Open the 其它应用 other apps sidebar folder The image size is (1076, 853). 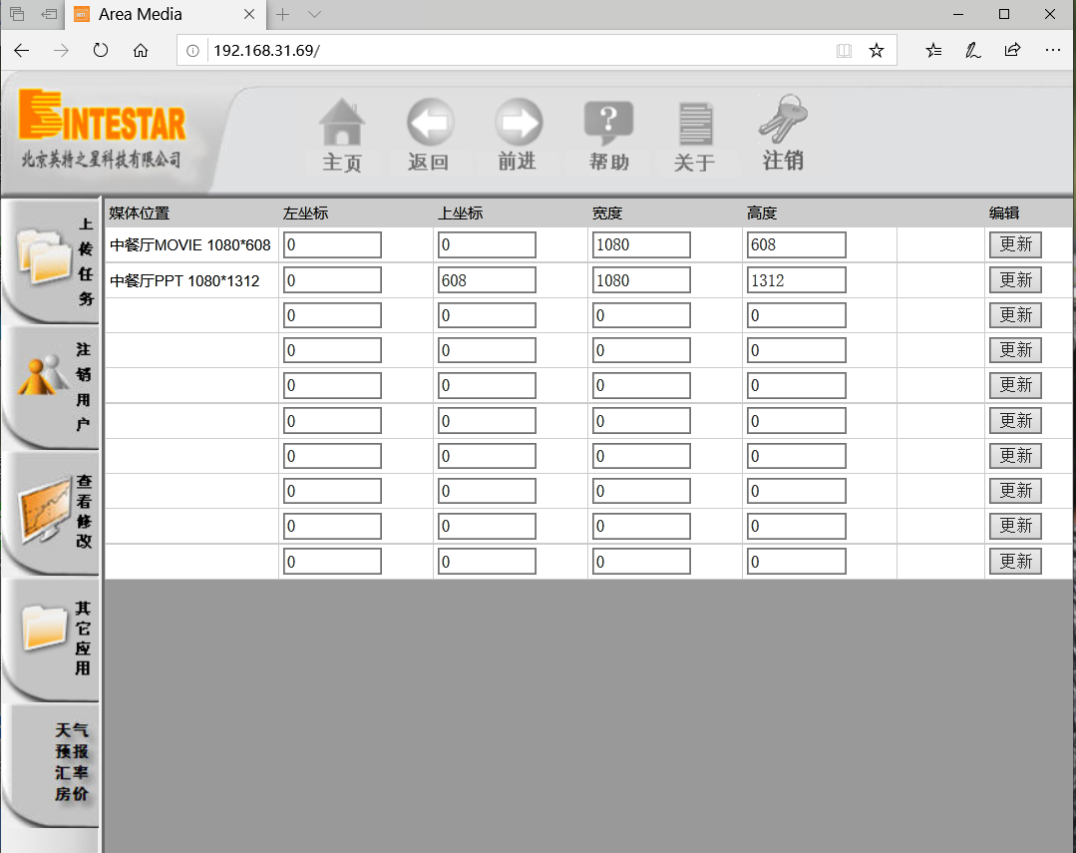coord(52,639)
